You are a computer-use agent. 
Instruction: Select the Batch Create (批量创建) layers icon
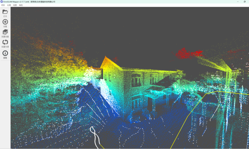tap(5, 32)
